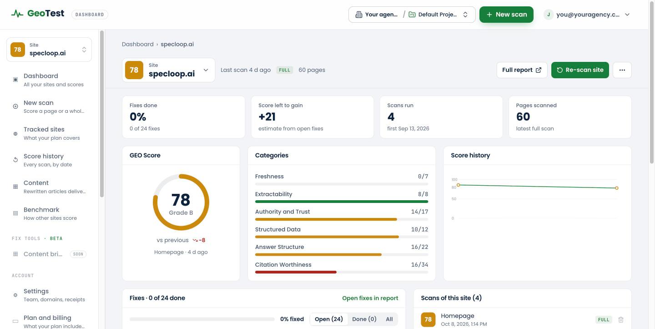
Task: Go to Dashboard in sidebar menu
Action: point(49,80)
